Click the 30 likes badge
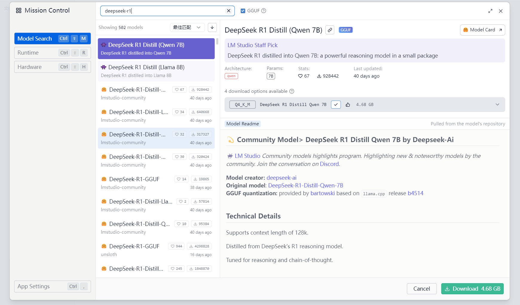Viewport: 520px width, 305px height. click(180, 157)
